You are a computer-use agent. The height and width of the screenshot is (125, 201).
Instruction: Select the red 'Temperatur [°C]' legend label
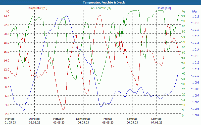(37, 8)
